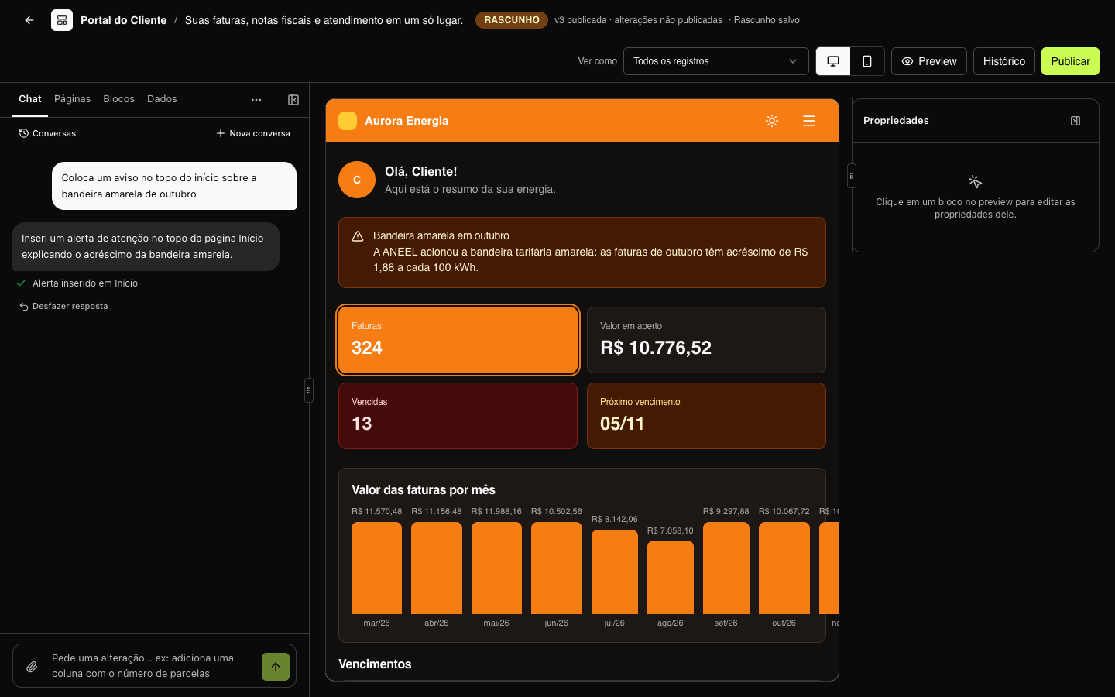Publish with the Publicar button
Screen dimensions: 1115x697
coord(1070,61)
